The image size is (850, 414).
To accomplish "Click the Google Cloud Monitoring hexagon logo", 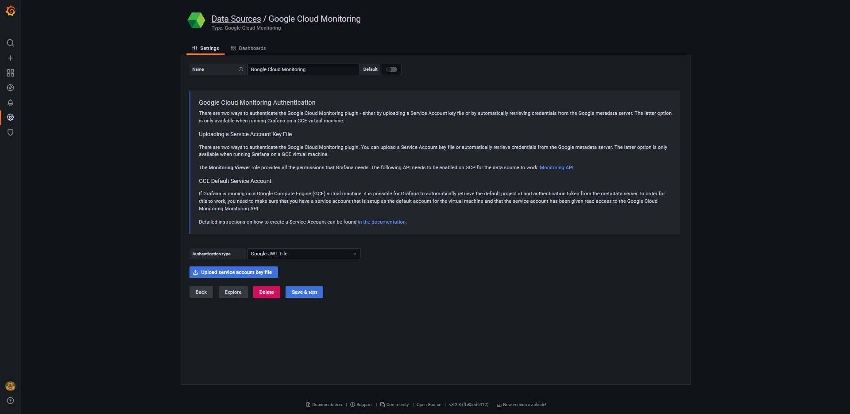I will pyautogui.click(x=196, y=20).
